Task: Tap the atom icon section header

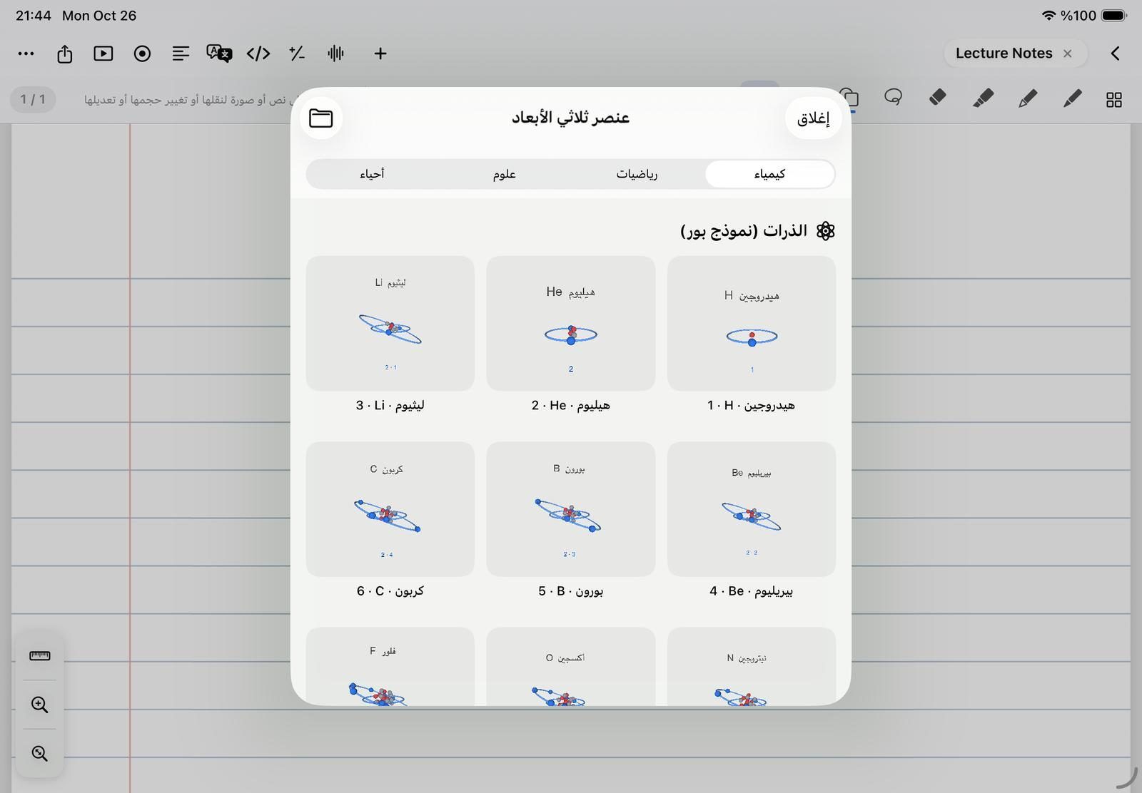Action: coord(826,230)
